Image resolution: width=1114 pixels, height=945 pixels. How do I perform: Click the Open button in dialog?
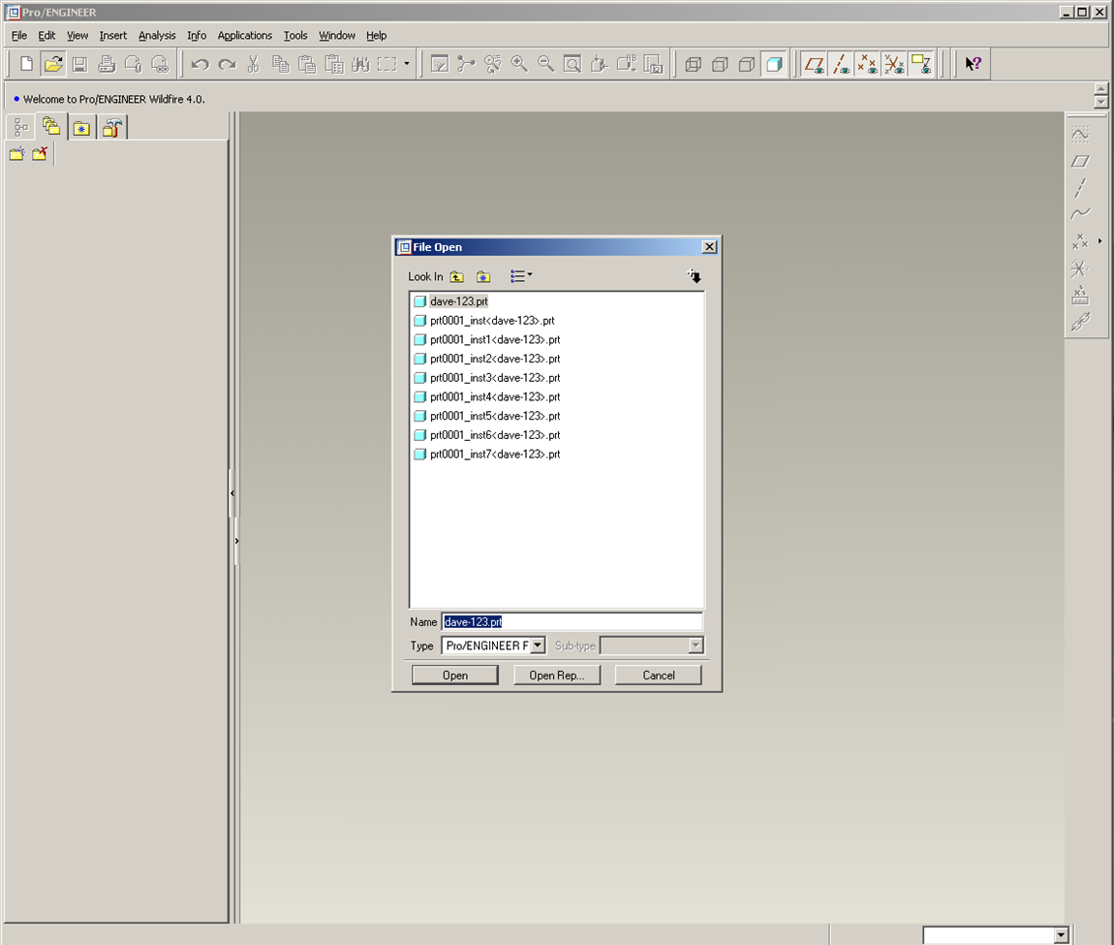pos(455,676)
